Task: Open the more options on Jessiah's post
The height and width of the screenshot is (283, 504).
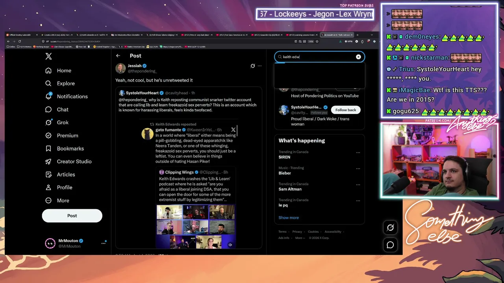Action: click(259, 66)
